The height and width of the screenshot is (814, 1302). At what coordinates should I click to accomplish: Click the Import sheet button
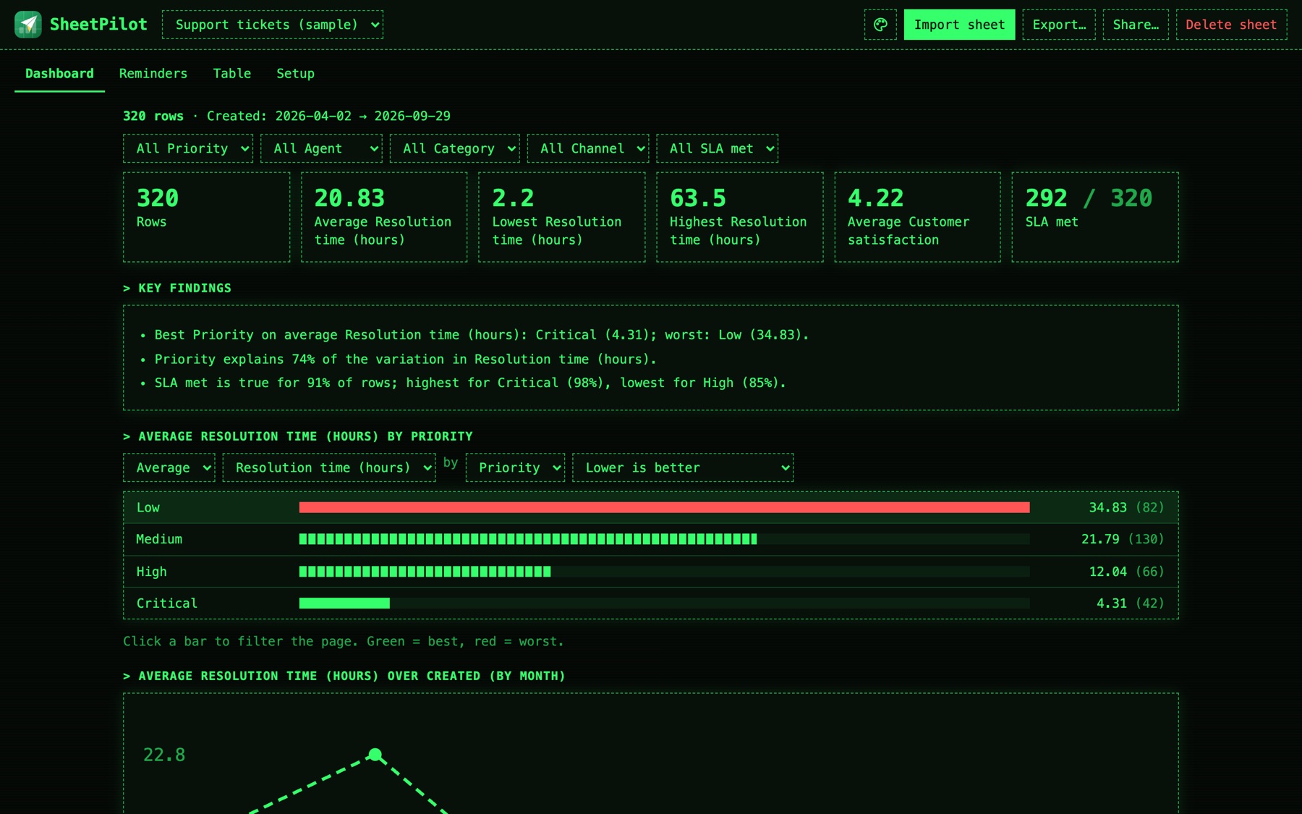(x=959, y=25)
